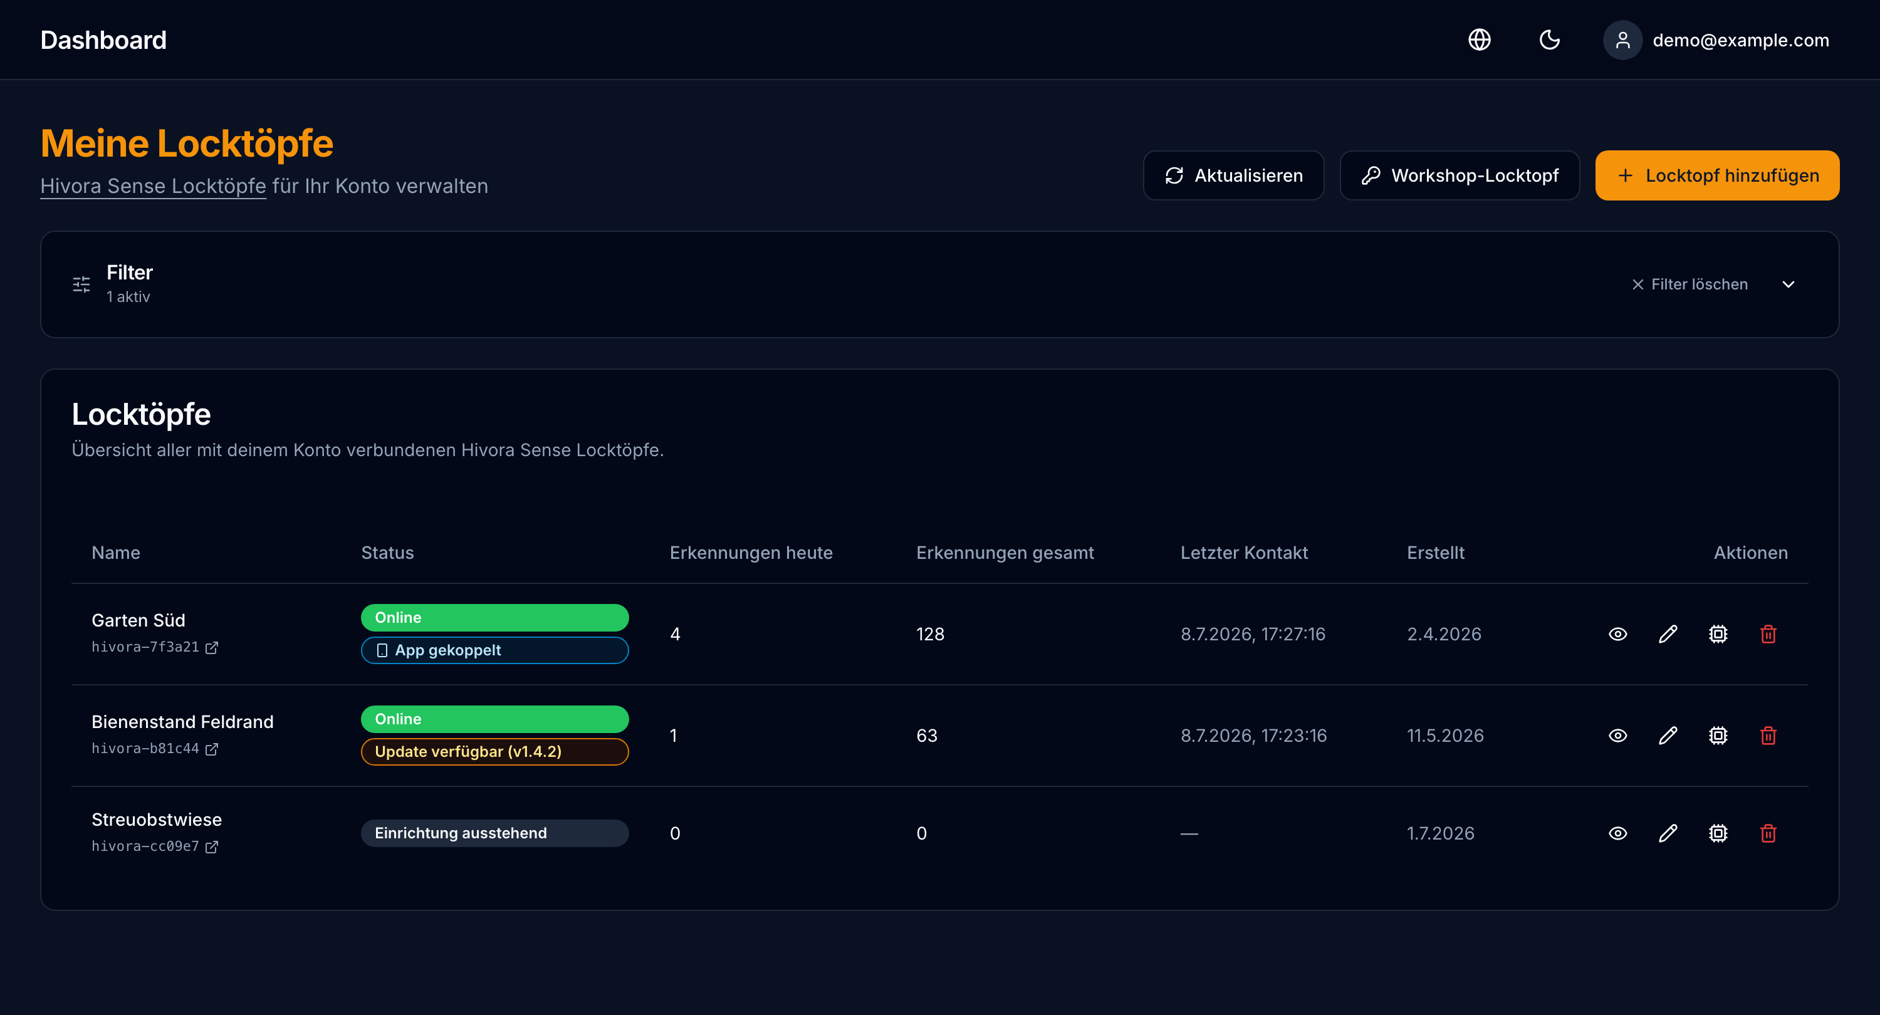Click total detections value 63
The width and height of the screenshot is (1880, 1015).
(x=927, y=736)
